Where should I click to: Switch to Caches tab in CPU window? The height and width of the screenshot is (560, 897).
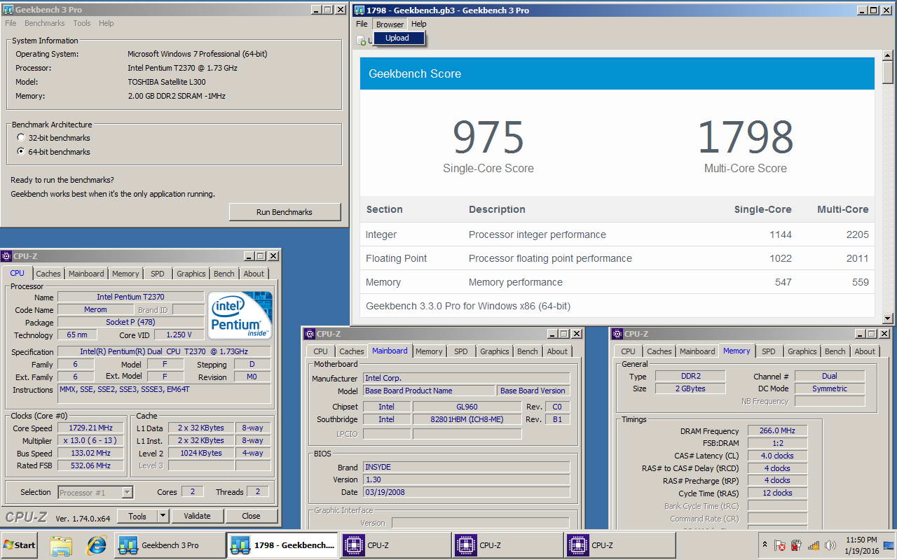[x=48, y=274]
